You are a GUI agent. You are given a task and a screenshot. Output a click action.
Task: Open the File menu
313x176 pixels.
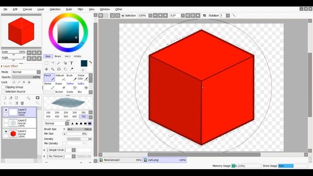5,9
